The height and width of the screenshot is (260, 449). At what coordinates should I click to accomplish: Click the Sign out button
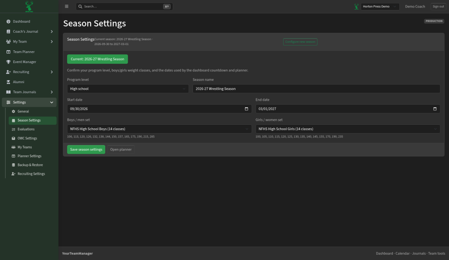(438, 6)
